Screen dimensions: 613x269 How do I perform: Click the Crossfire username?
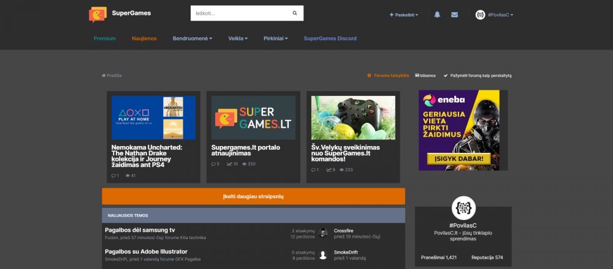pos(343,231)
